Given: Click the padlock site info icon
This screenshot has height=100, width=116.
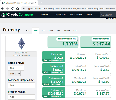Looking at the screenshot, I should (24, 9).
